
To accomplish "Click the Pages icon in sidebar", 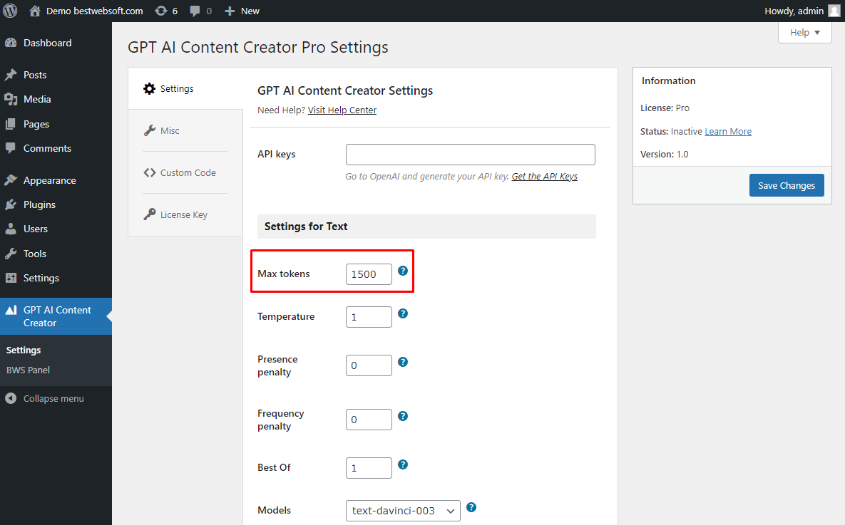I will [11, 124].
